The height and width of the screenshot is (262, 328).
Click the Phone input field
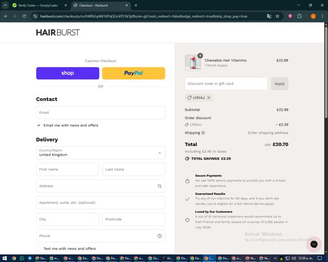100,236
